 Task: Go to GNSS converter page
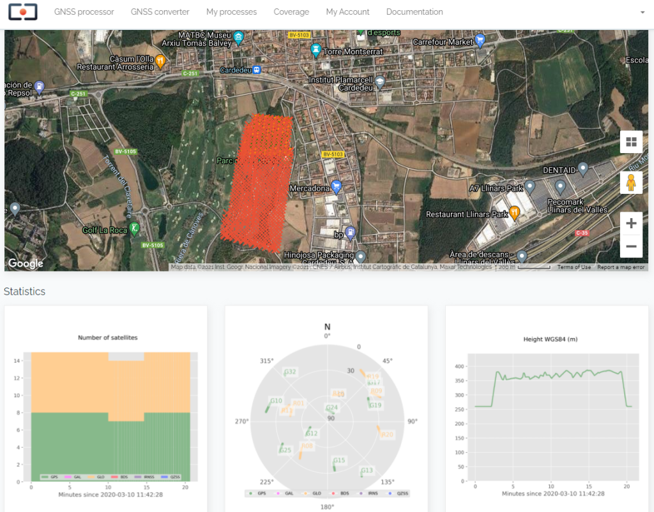[160, 12]
